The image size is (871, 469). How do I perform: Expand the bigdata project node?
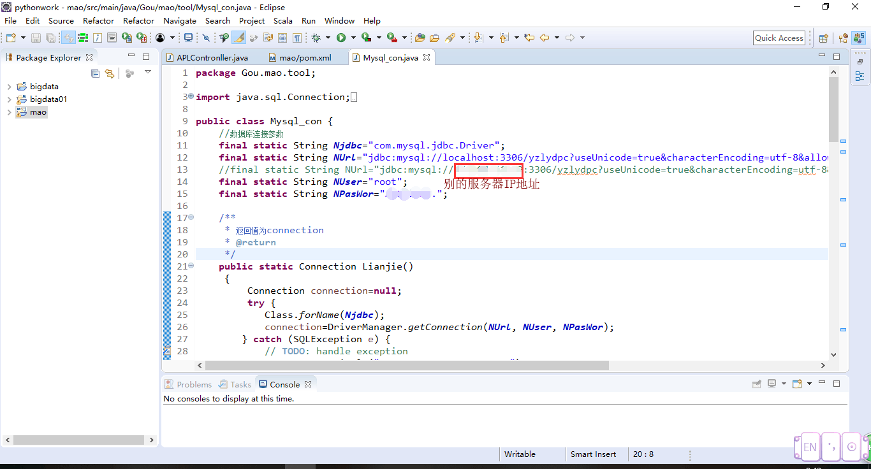[10, 86]
